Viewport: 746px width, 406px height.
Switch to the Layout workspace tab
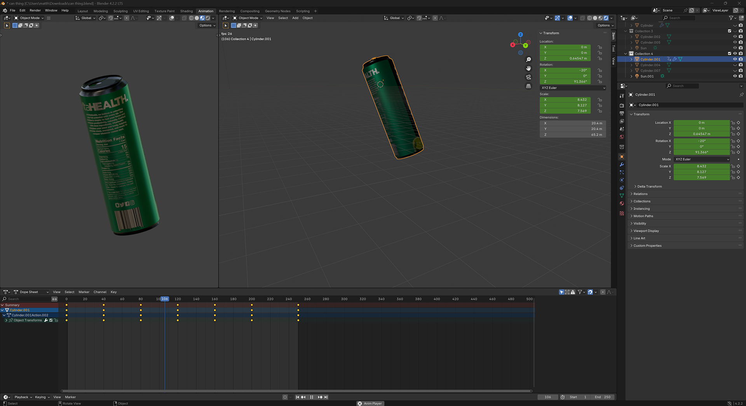83,11
